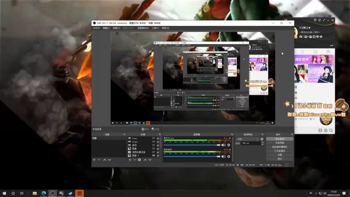Remove the selected scene with the minus icon
Viewport: 350px width, 197px height.
(x=99, y=160)
